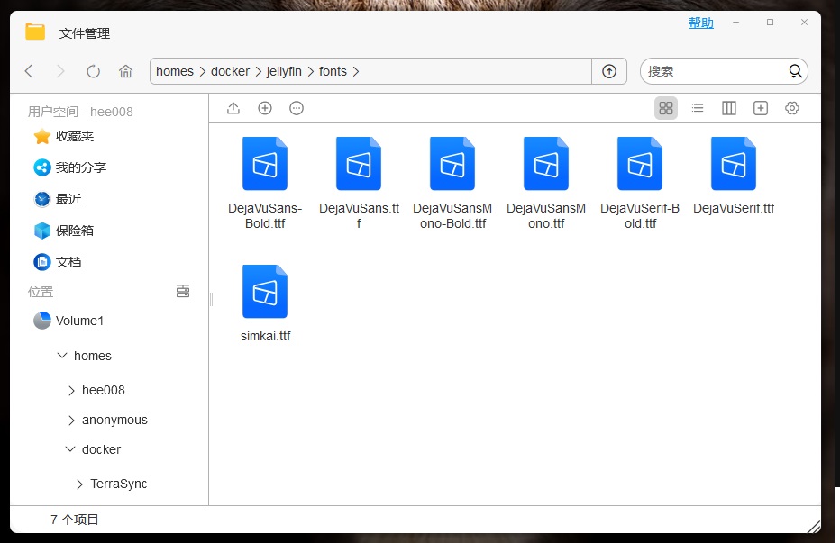
Task: Select DejaVuSans-Bold.ttf file
Action: pyautogui.click(x=265, y=184)
